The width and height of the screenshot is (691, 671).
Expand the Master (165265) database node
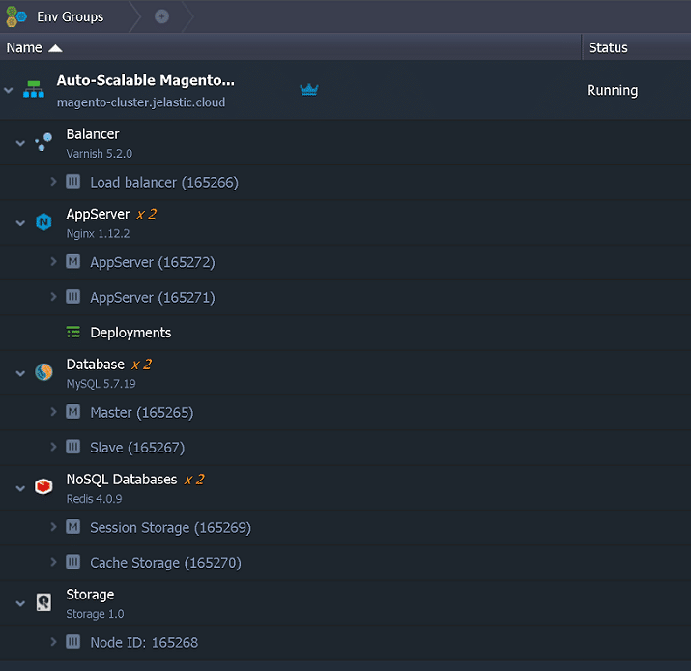pos(54,412)
